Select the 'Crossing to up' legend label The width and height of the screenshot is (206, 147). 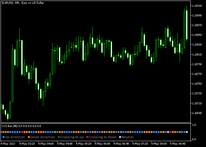point(72,137)
